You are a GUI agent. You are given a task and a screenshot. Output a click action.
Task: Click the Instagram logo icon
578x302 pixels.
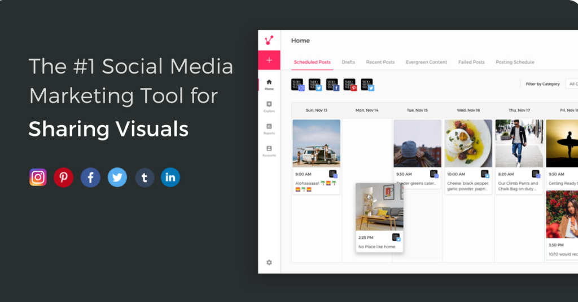point(38,177)
